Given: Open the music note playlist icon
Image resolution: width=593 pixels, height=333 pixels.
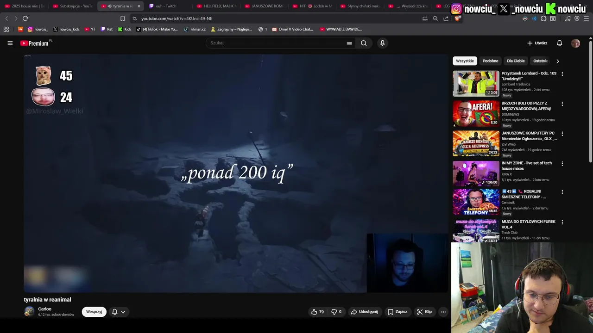Looking at the screenshot, I should coord(568,18).
